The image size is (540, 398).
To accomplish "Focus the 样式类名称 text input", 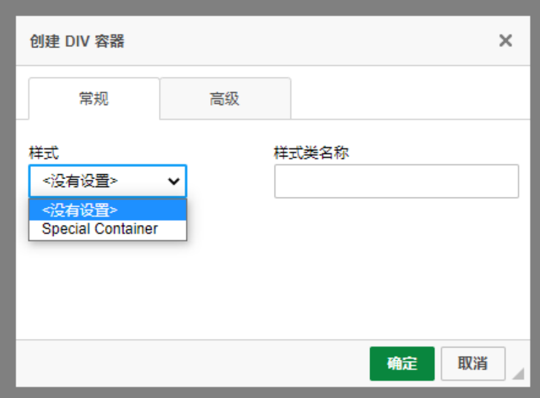I will (396, 181).
